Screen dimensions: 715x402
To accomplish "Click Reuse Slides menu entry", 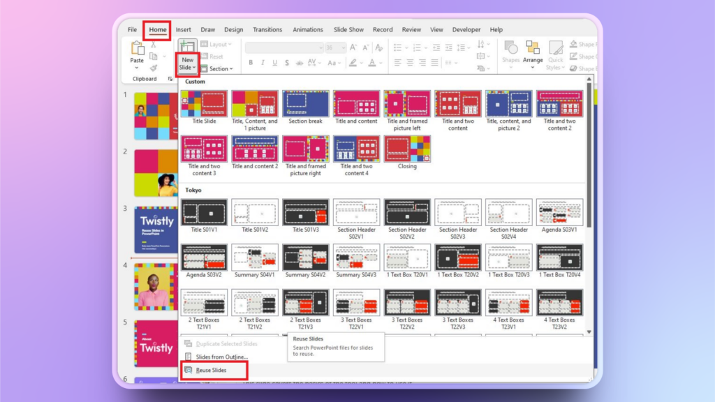I will coord(211,370).
